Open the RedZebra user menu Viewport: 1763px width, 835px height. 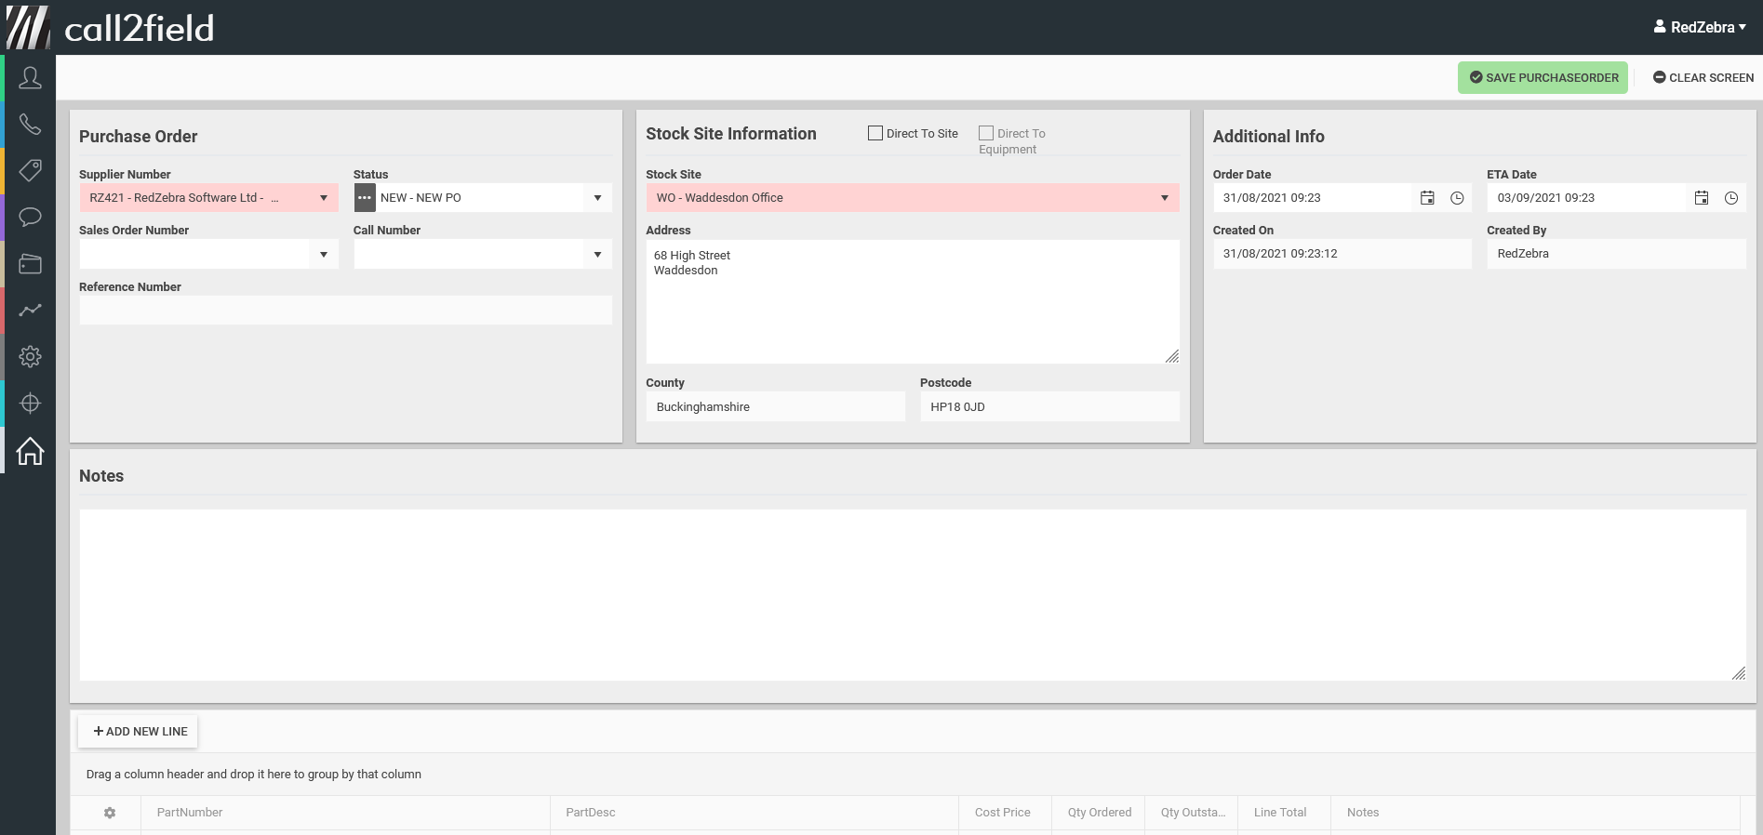[x=1700, y=27]
